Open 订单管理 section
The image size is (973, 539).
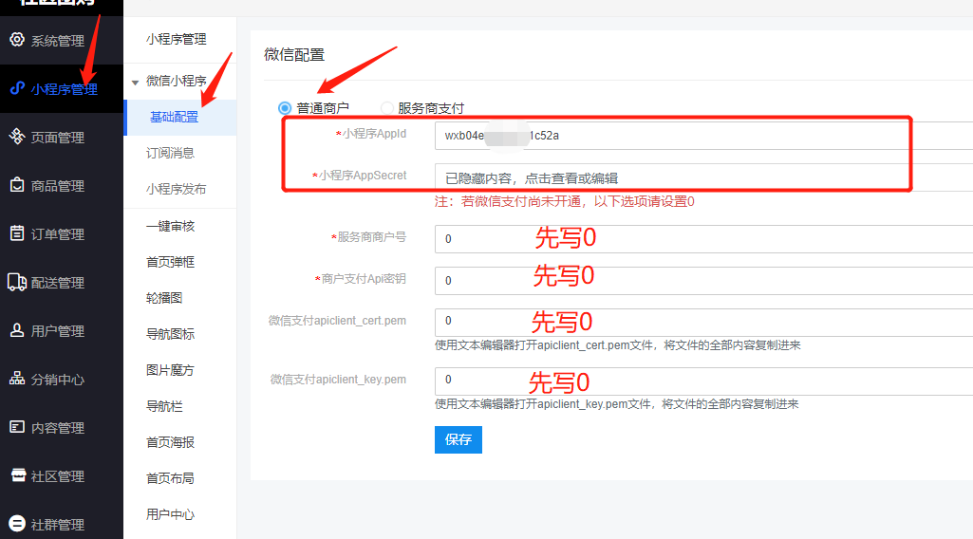[58, 234]
